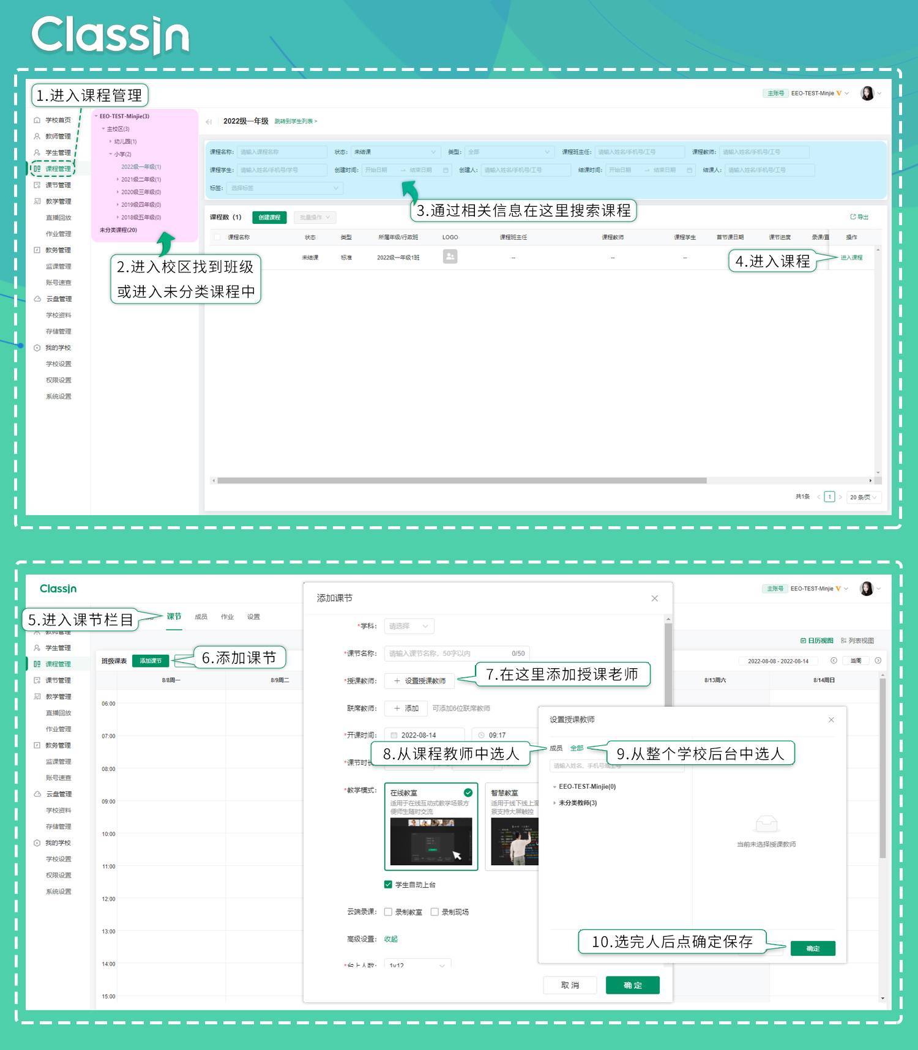Open 课节管理 icon in upper screenshot sidebar

(37, 185)
